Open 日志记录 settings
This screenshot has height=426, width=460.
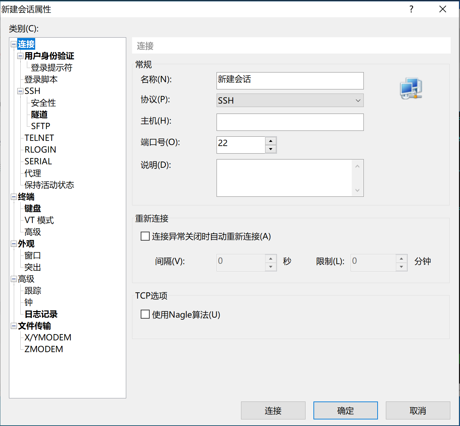tap(41, 314)
